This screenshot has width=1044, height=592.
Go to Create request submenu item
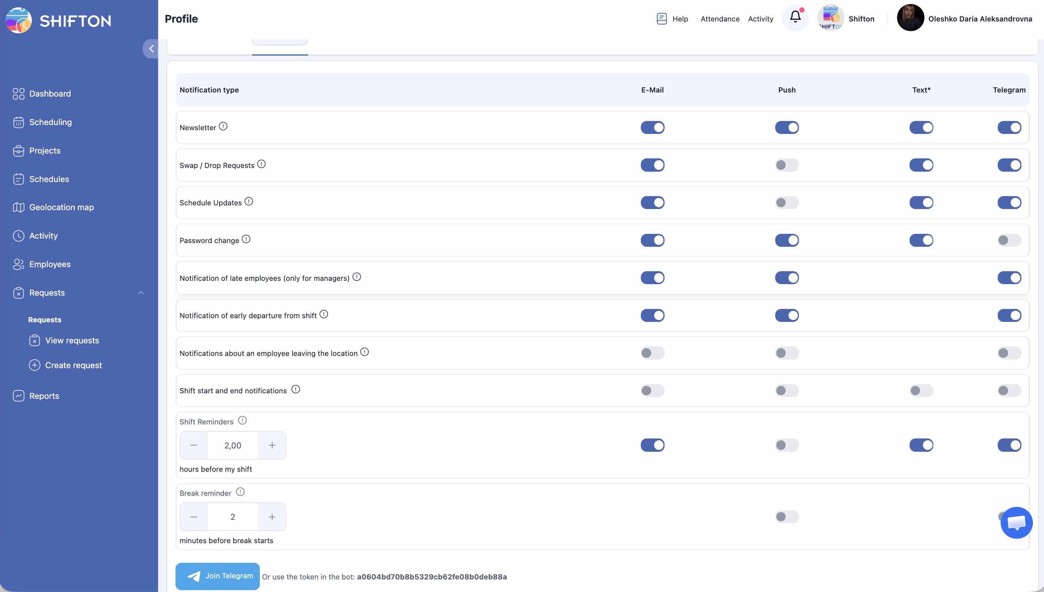click(73, 365)
